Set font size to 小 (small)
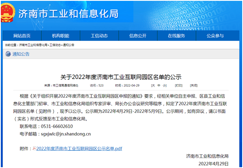This screenshot has height=168, width=243. 164,86
